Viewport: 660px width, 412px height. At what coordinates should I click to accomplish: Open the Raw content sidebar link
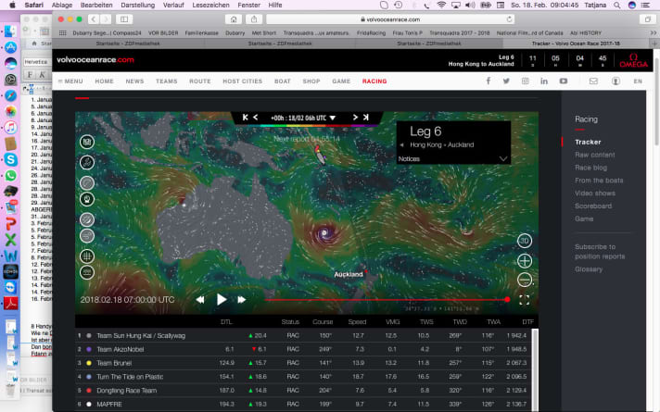pyautogui.click(x=595, y=155)
